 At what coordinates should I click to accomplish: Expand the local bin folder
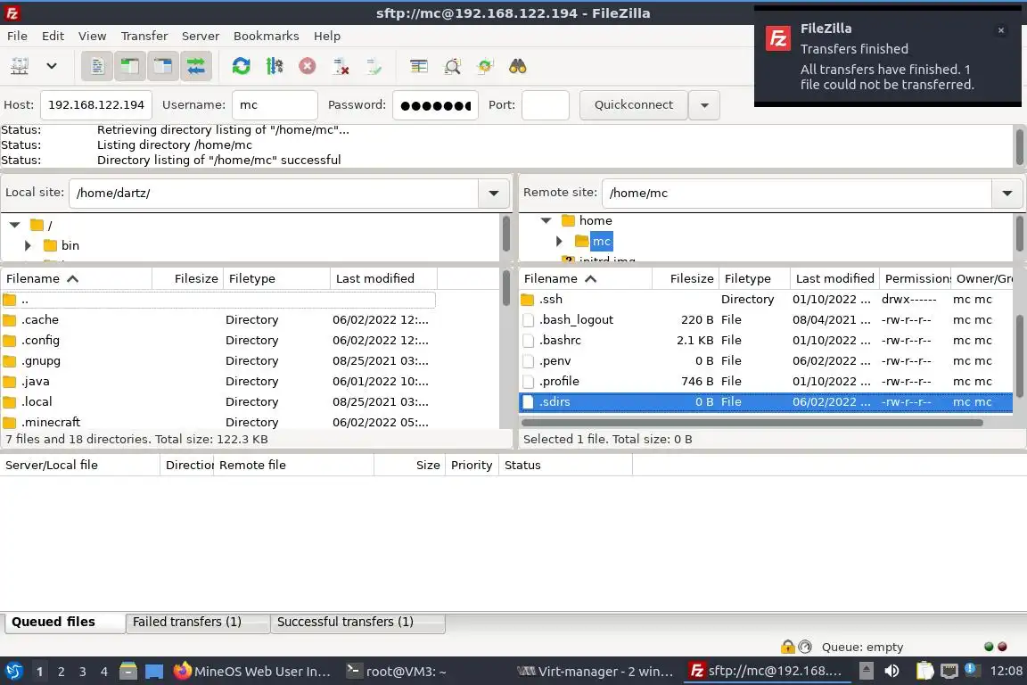tap(28, 245)
